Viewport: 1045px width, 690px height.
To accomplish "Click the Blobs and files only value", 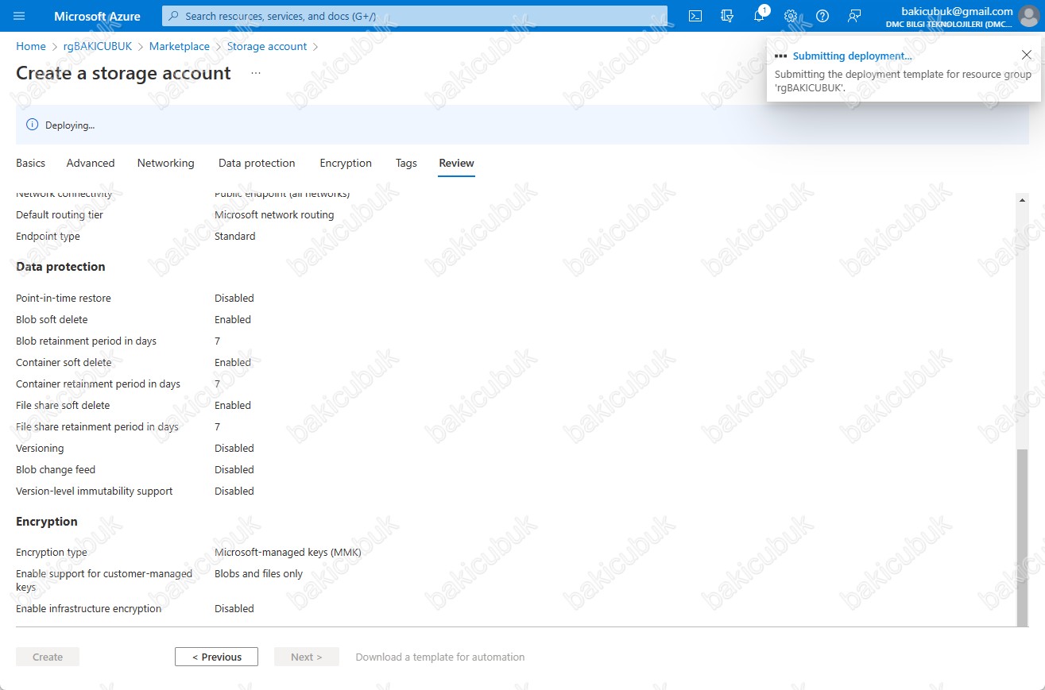I will tap(259, 574).
